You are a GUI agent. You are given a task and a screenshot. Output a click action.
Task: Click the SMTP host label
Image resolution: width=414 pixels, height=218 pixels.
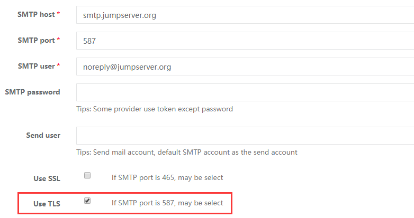[36, 15]
